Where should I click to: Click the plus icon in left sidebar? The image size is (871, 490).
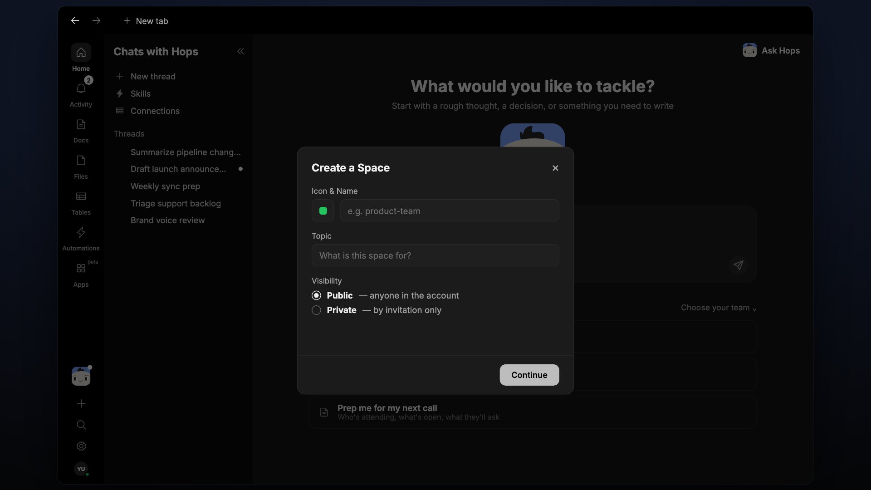point(81,404)
